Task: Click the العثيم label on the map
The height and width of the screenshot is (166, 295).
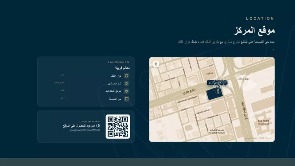Action: (x=210, y=74)
